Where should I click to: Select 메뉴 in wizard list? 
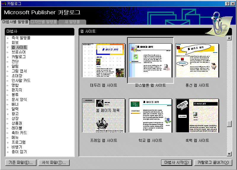pyautogui.click(x=15, y=137)
